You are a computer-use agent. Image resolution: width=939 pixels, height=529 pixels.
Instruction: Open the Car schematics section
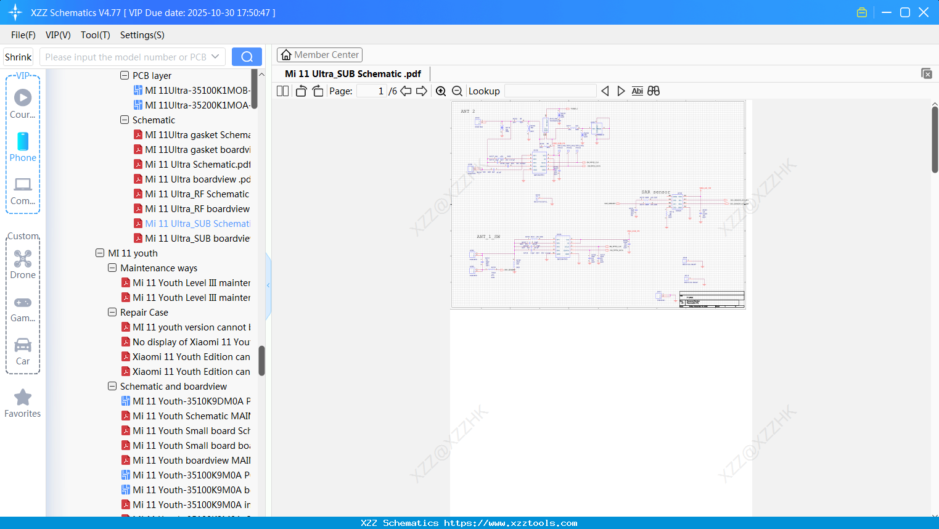tap(22, 346)
